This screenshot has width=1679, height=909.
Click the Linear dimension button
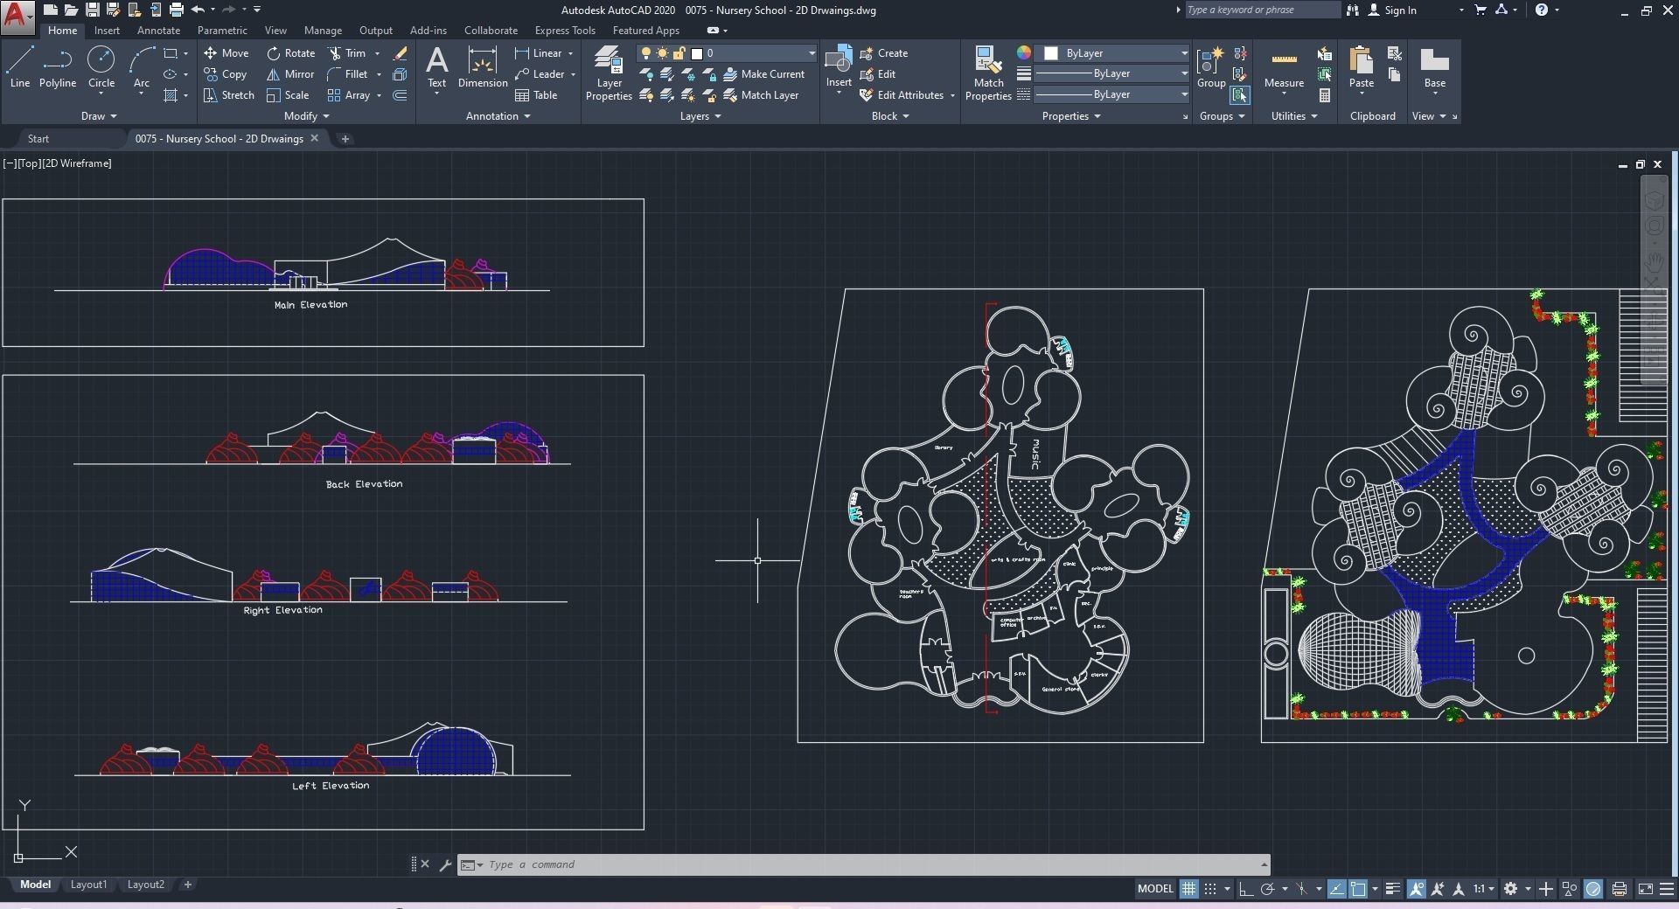(539, 53)
